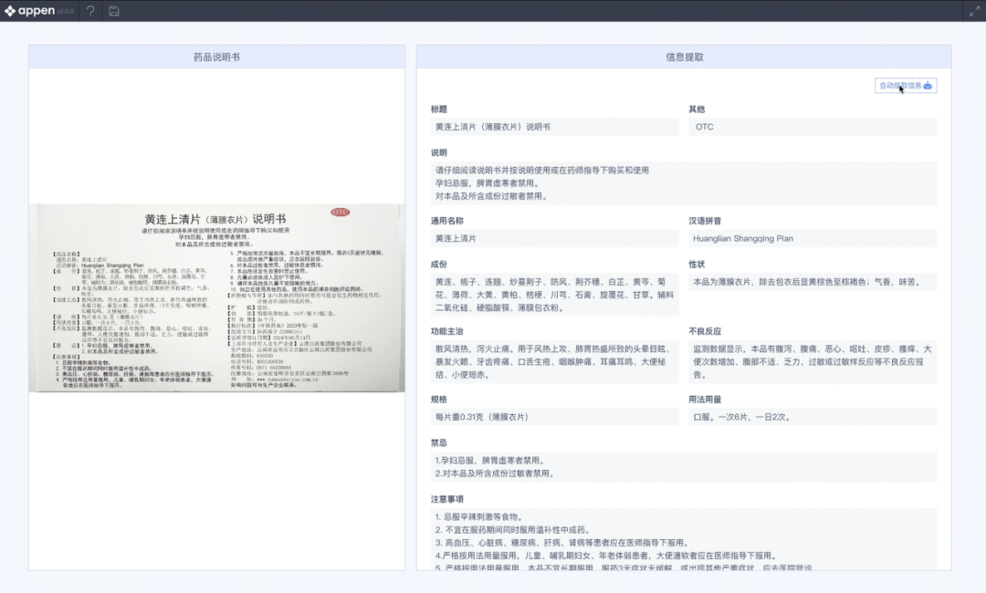Click the 汉语拼音 label
986x593 pixels.
pyautogui.click(x=705, y=221)
